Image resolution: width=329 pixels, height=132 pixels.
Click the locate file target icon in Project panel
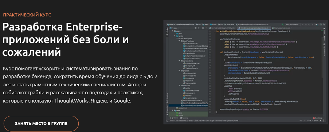(196, 28)
